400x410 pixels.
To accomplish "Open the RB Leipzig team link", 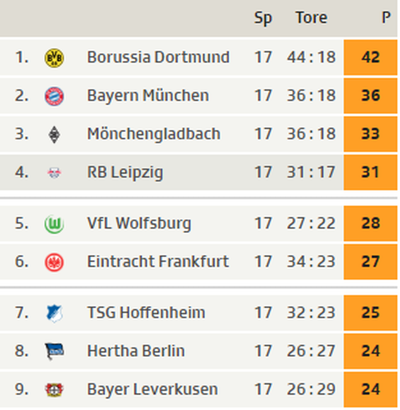I will [x=125, y=172].
